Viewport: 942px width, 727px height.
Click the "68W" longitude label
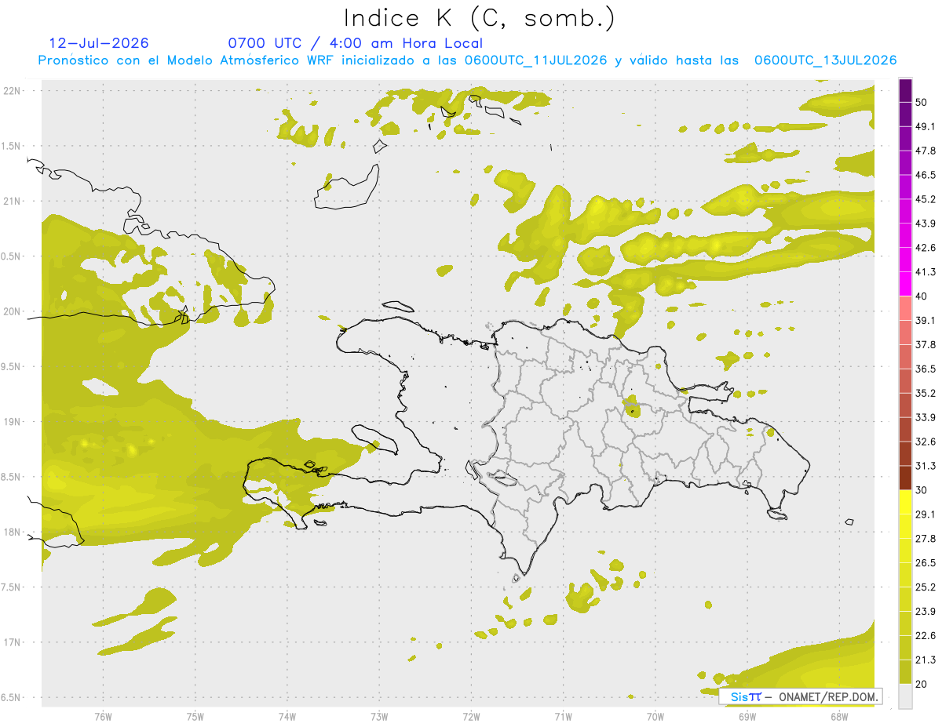[x=838, y=716]
